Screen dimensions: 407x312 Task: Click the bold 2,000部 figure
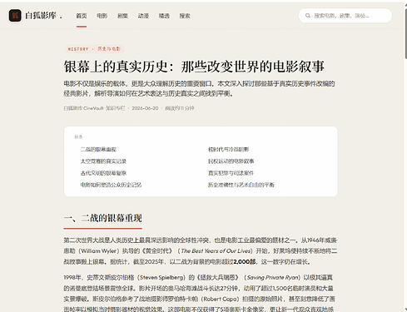point(245,261)
